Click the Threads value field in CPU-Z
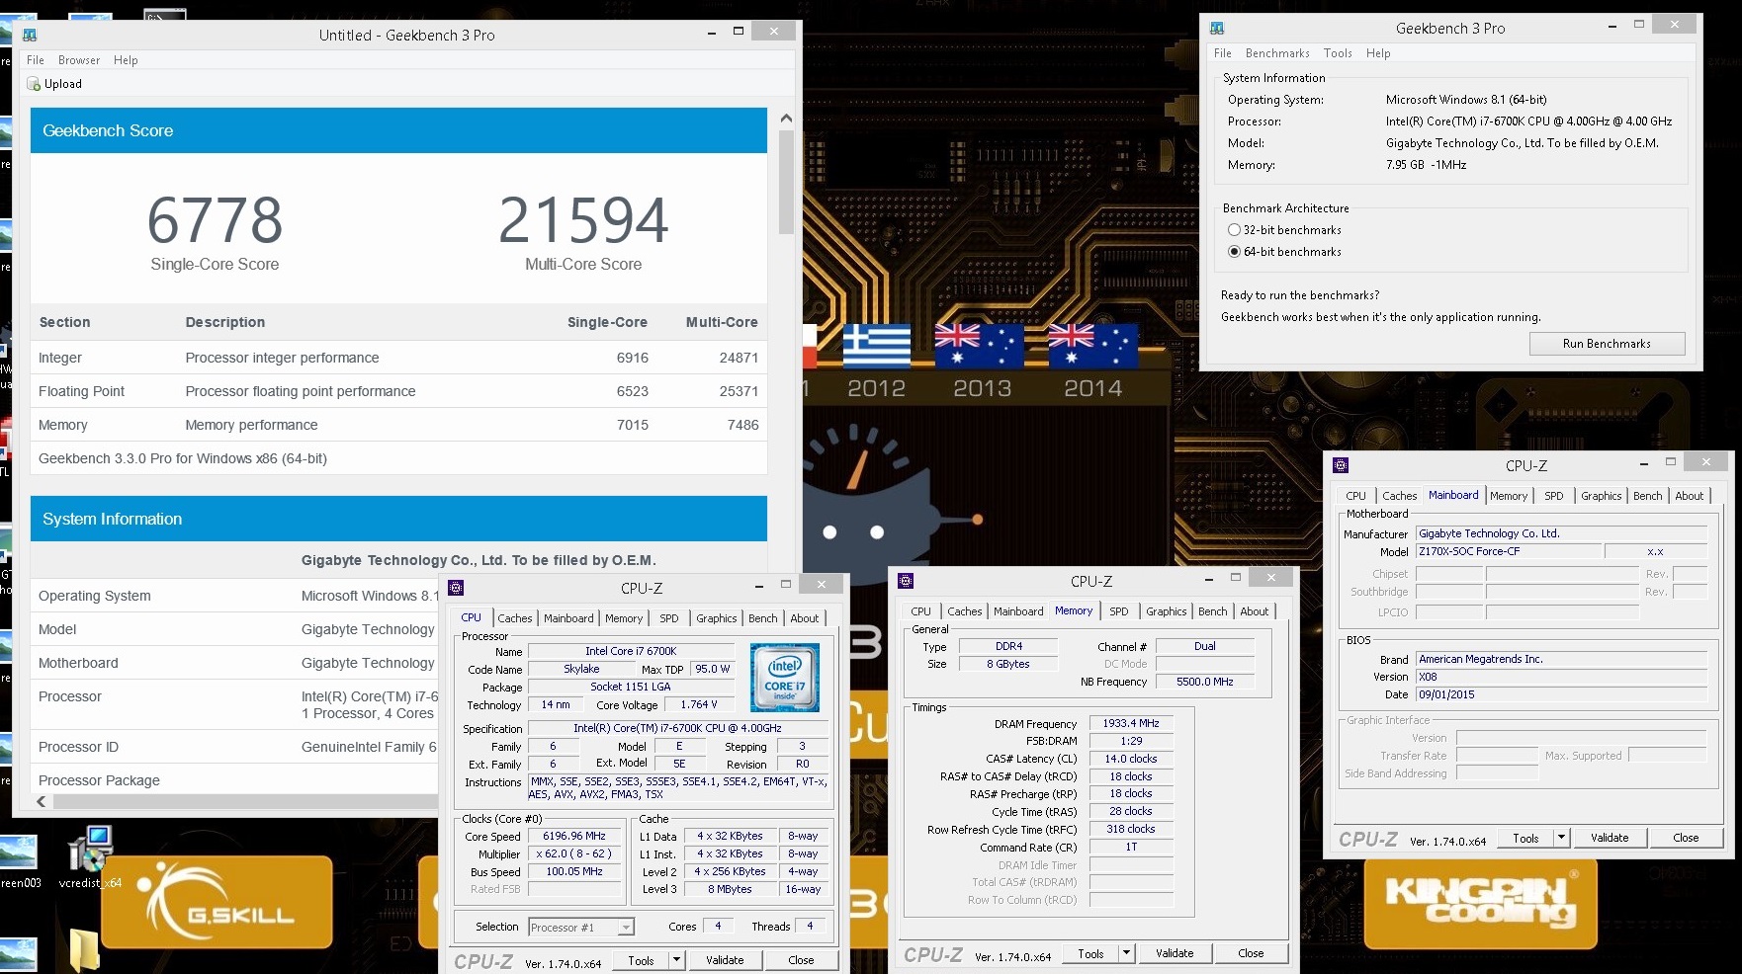This screenshot has height=974, width=1742. 810,926
